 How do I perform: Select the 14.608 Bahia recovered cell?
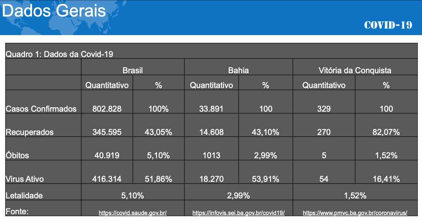tap(212, 132)
